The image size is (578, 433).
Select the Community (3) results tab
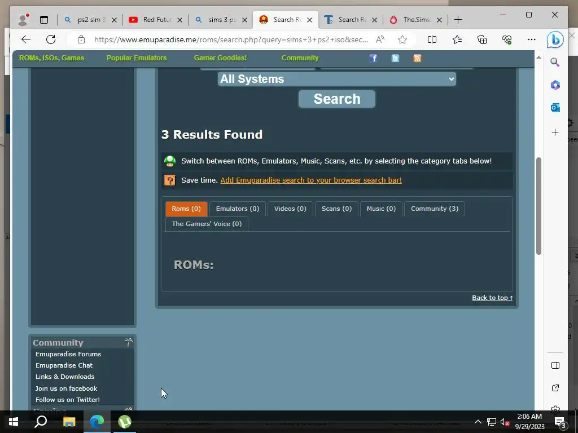(x=435, y=209)
